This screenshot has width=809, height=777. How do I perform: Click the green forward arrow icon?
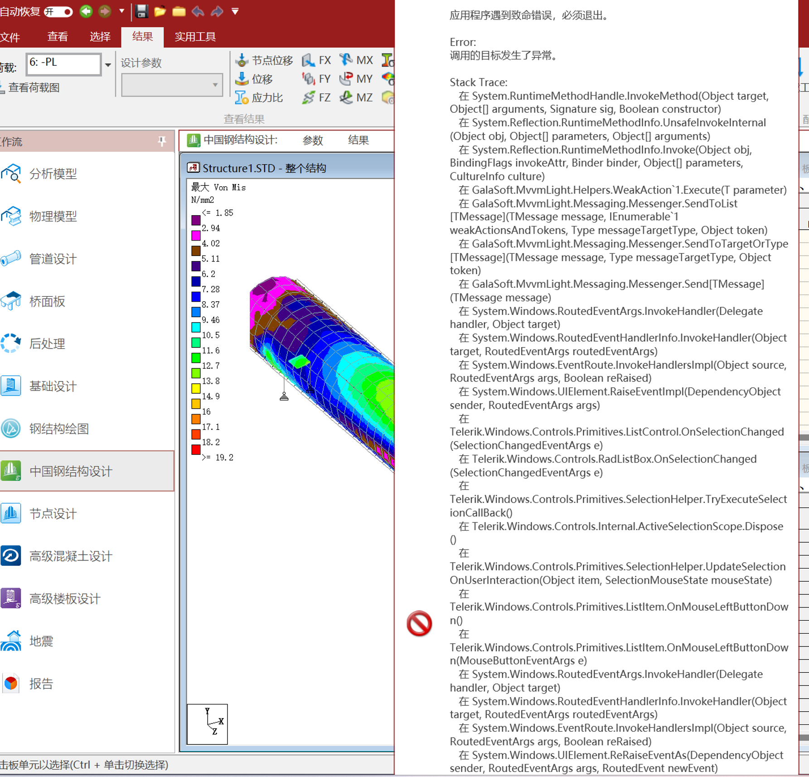[x=105, y=11]
